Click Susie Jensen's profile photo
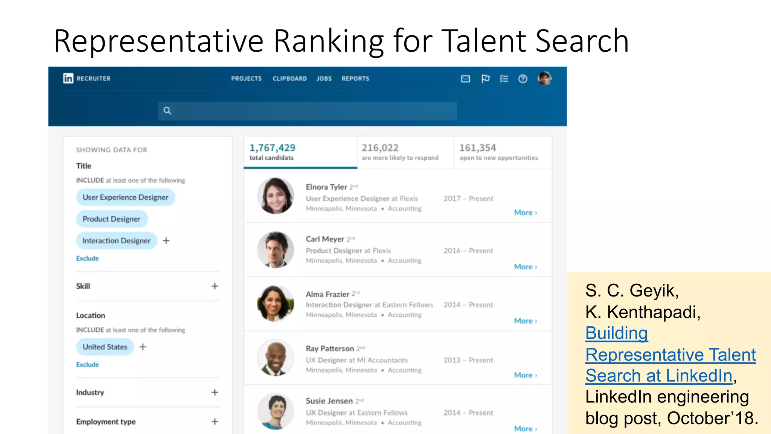 276,412
